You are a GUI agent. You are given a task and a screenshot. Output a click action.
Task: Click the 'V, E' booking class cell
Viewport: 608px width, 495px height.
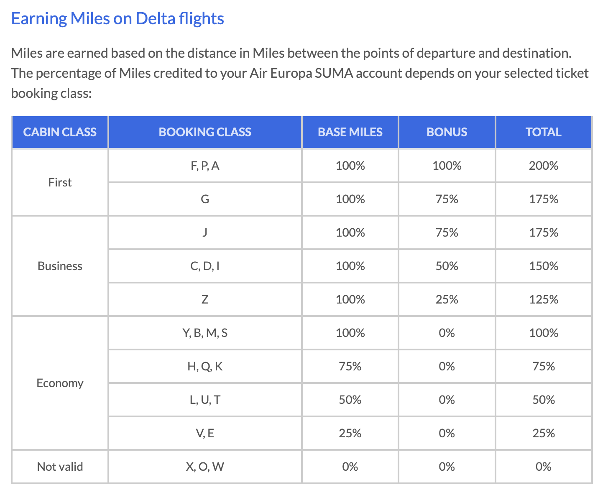click(x=205, y=433)
